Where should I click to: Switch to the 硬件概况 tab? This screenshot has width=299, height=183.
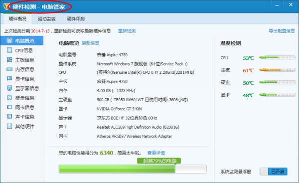point(17,19)
